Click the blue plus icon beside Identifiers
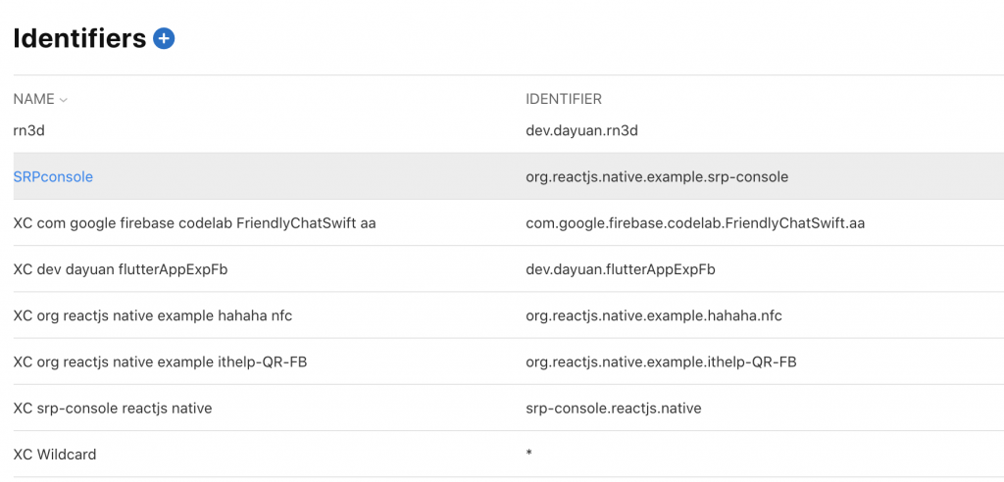The width and height of the screenshot is (1004, 482). pos(164,39)
